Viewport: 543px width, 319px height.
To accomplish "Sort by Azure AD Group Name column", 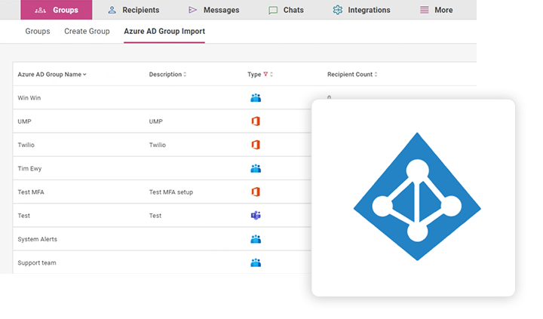I will (x=51, y=75).
